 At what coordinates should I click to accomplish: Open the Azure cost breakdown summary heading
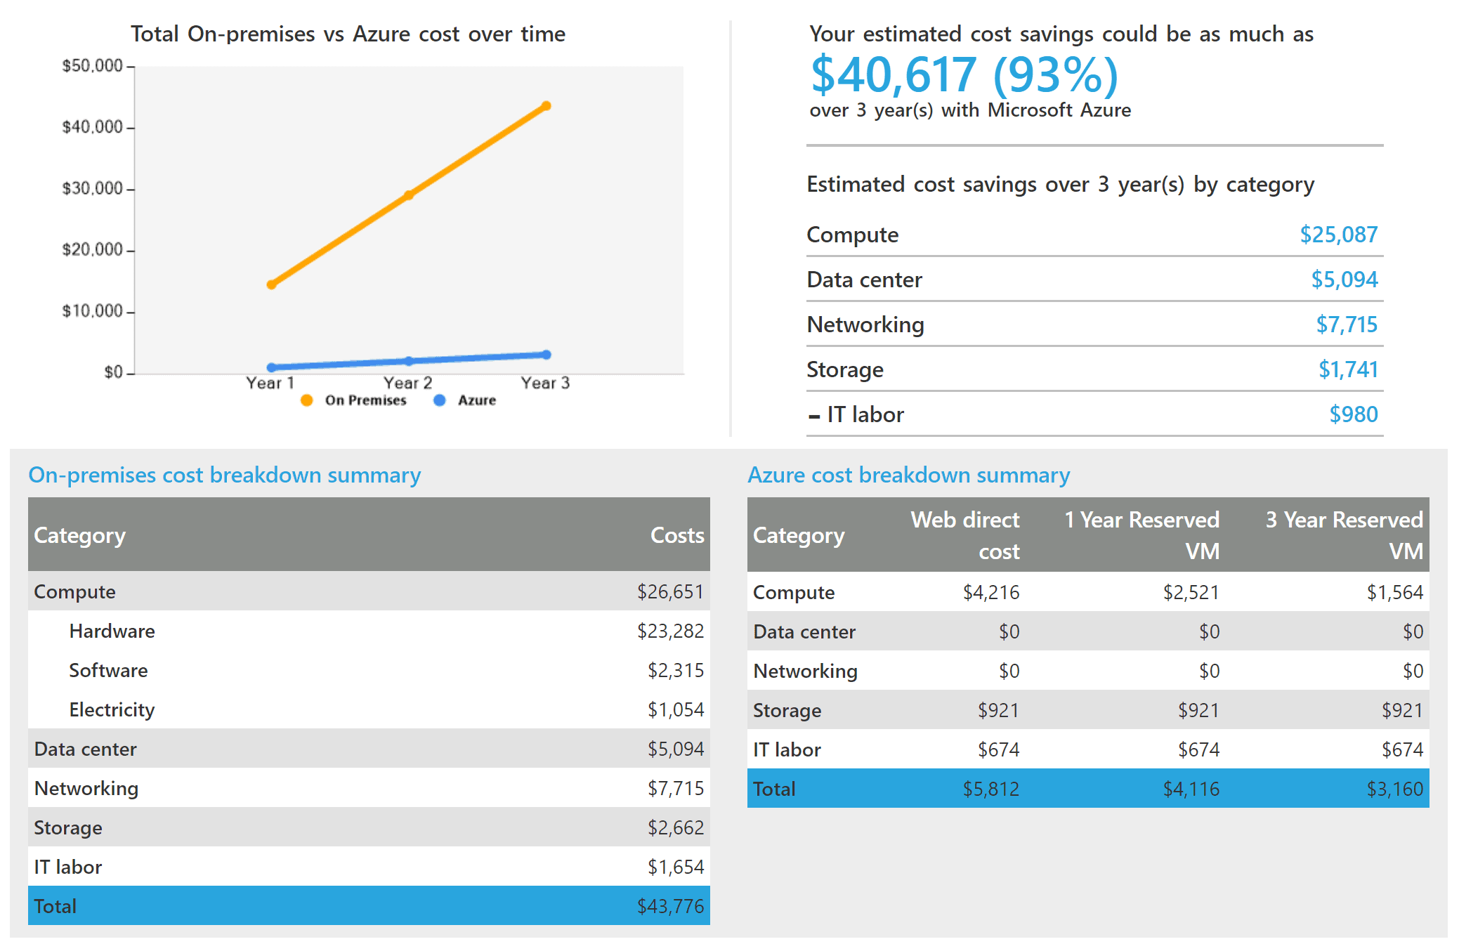[908, 475]
